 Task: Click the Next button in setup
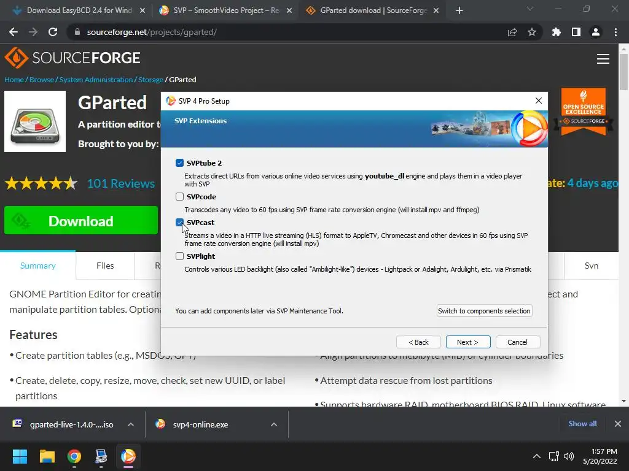(x=467, y=342)
